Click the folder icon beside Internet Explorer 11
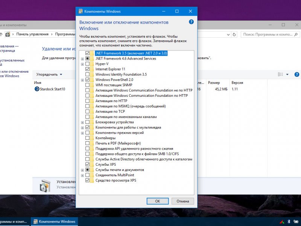 pyautogui.click(x=92, y=69)
